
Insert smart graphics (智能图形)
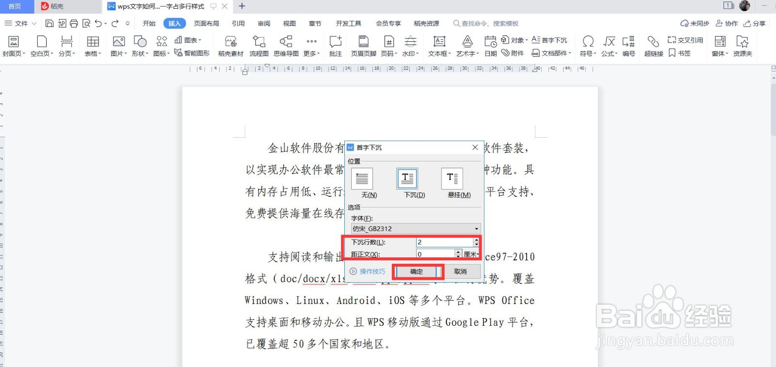point(192,53)
